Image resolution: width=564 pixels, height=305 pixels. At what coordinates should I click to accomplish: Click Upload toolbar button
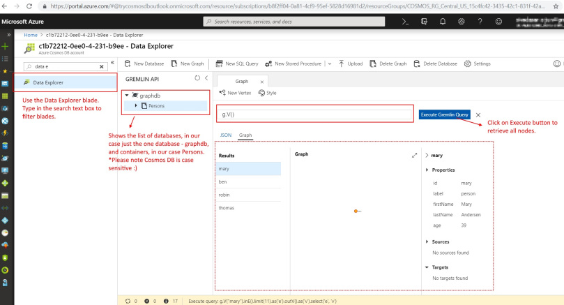351,64
